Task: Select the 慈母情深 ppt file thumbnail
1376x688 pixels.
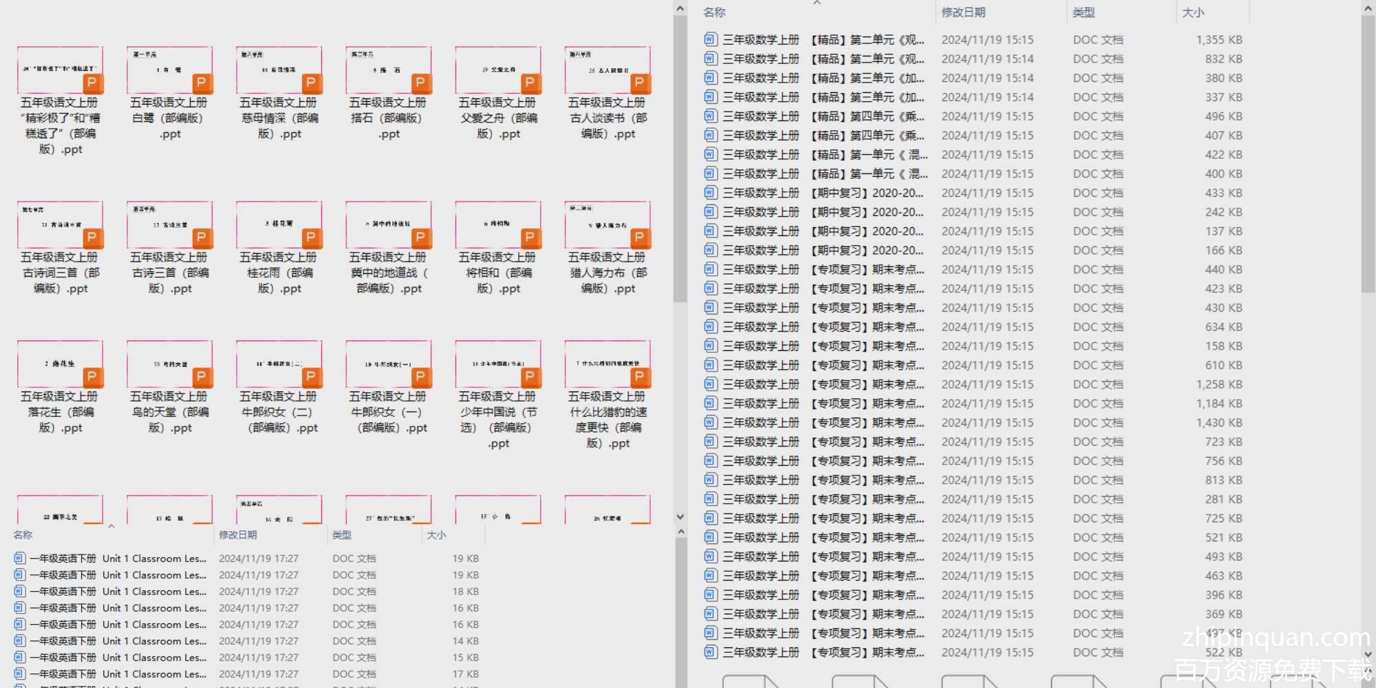Action: [279, 70]
